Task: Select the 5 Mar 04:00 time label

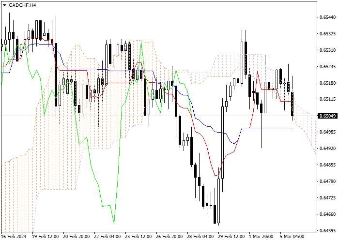Action: (x=292, y=237)
